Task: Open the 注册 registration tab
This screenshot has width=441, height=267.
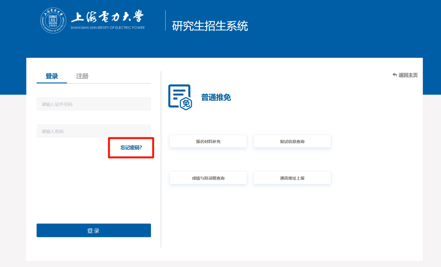Action: click(x=82, y=76)
